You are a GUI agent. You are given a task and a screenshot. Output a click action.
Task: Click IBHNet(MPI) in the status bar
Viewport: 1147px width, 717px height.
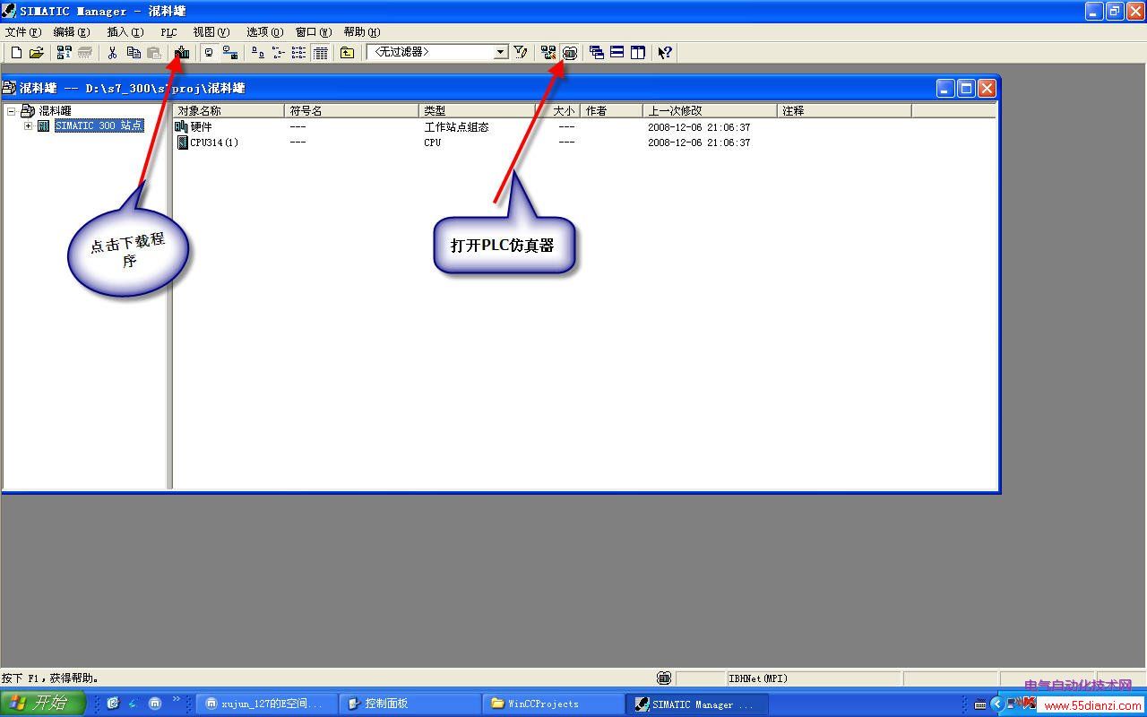click(758, 678)
